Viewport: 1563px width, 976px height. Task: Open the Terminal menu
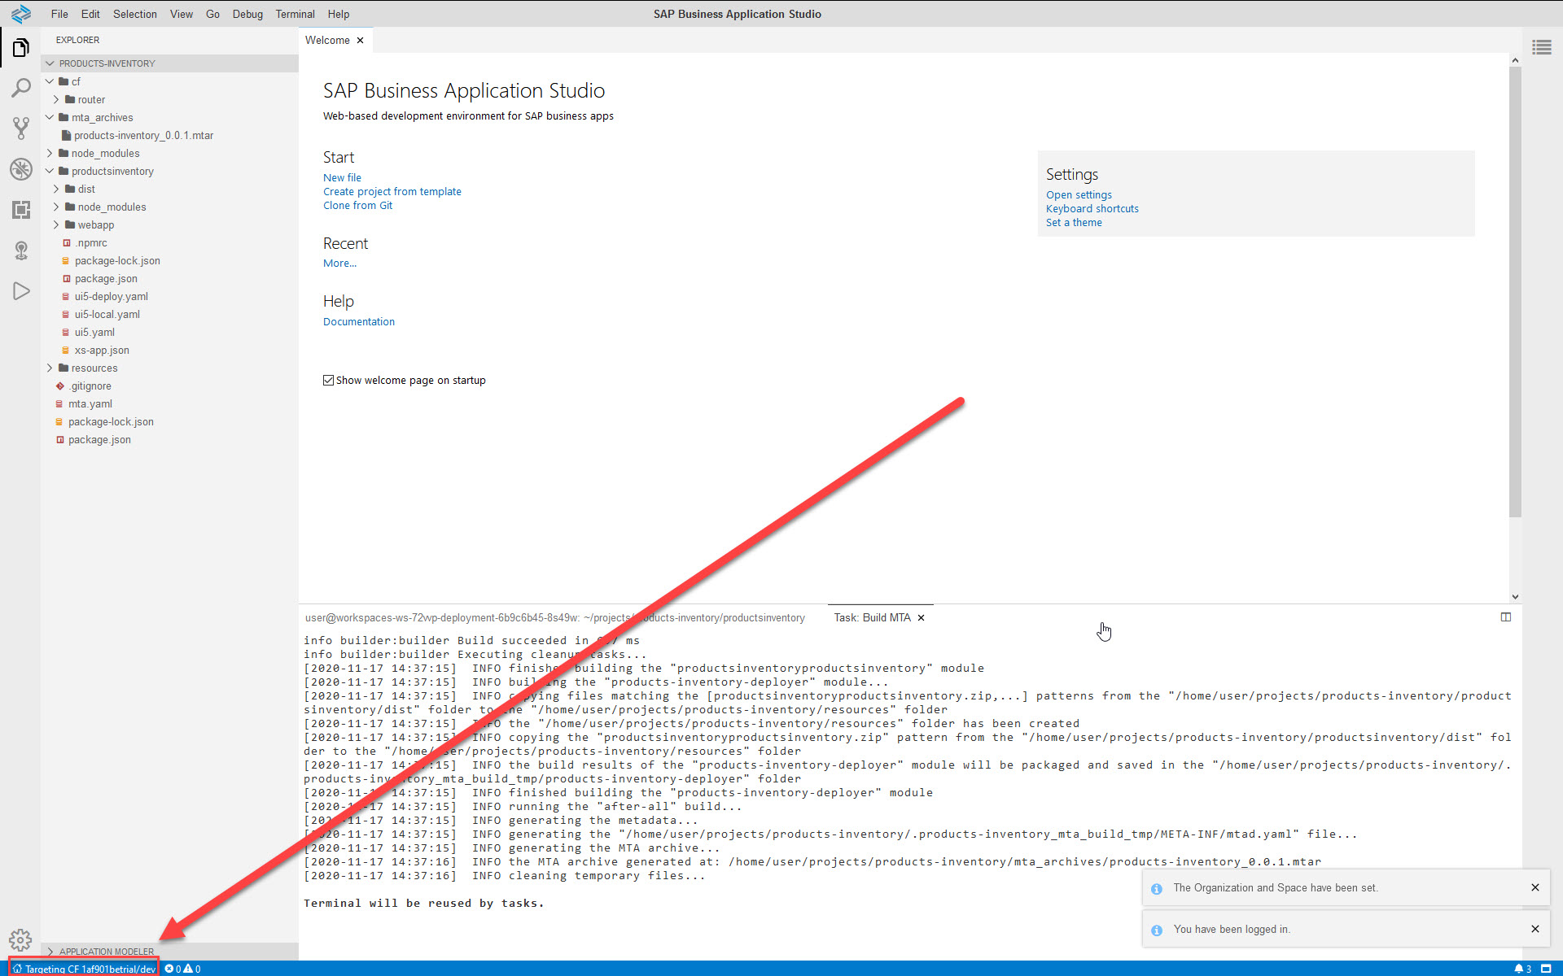295,14
